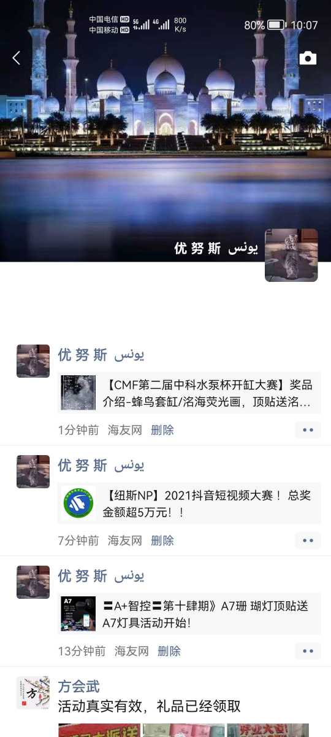
Task: Tap 海友网 source on the first post
Action: pos(125,430)
